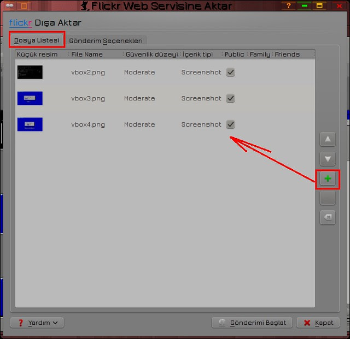Uncheck Public for vbox2.png
This screenshot has width=350, height=339.
[231, 72]
